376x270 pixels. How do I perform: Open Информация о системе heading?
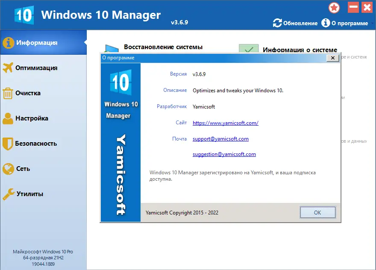(x=300, y=50)
